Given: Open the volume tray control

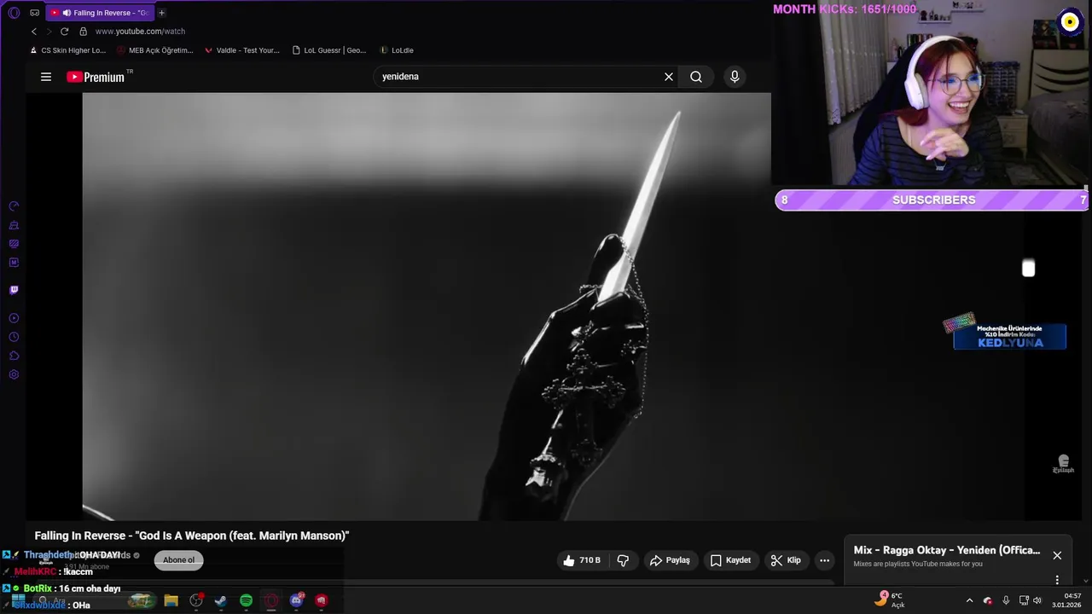Looking at the screenshot, I should click(1037, 600).
